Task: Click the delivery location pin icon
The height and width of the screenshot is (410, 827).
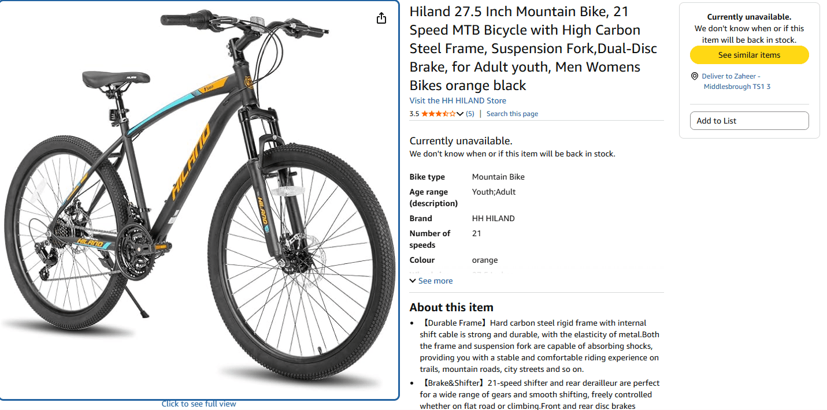Action: point(694,76)
